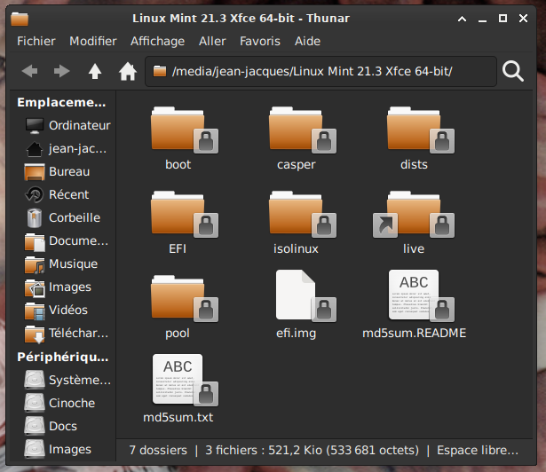This screenshot has width=546, height=472.
Task: Go back with the left arrow
Action: 29,71
